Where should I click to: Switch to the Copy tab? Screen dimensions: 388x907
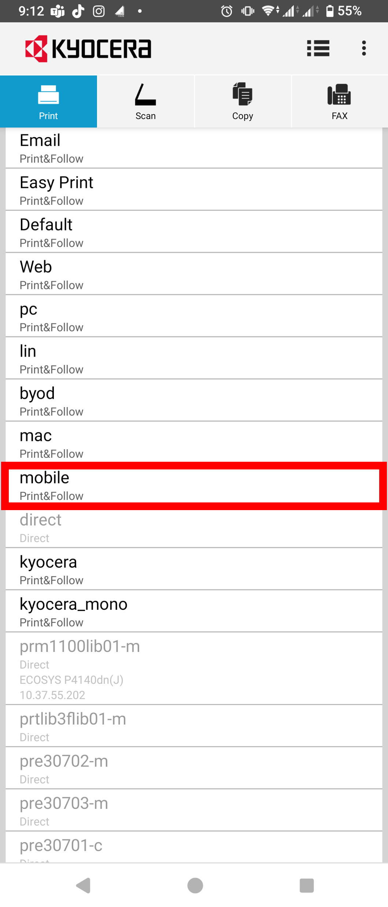coord(243,102)
